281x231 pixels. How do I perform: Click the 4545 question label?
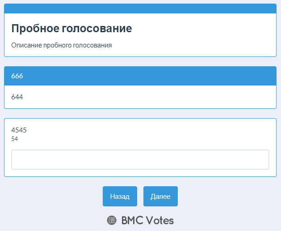[x=19, y=130]
